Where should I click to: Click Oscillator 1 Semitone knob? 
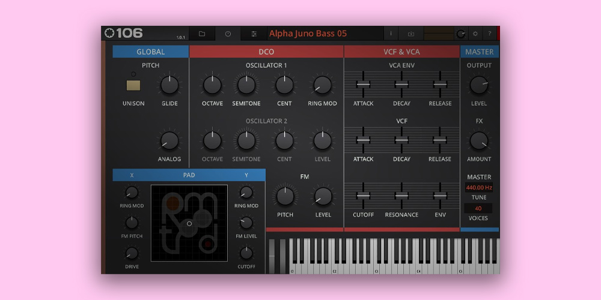coord(246,85)
